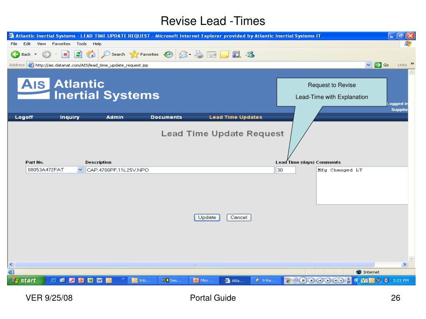Click the 3:21 PM taskbar clock
Viewport: 426px width, 319px height.
401,280
